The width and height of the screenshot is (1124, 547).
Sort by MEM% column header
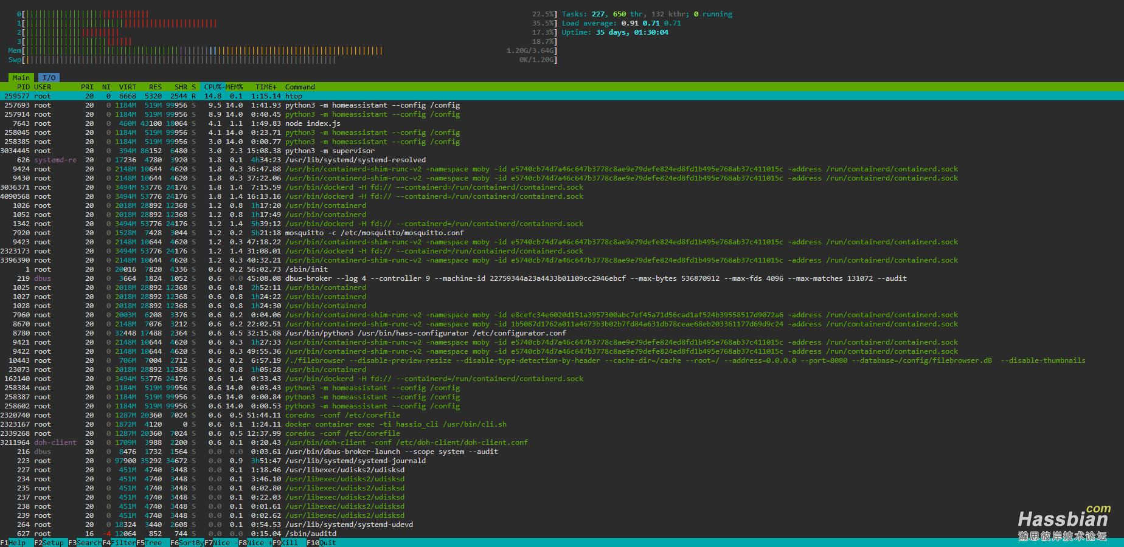click(234, 87)
